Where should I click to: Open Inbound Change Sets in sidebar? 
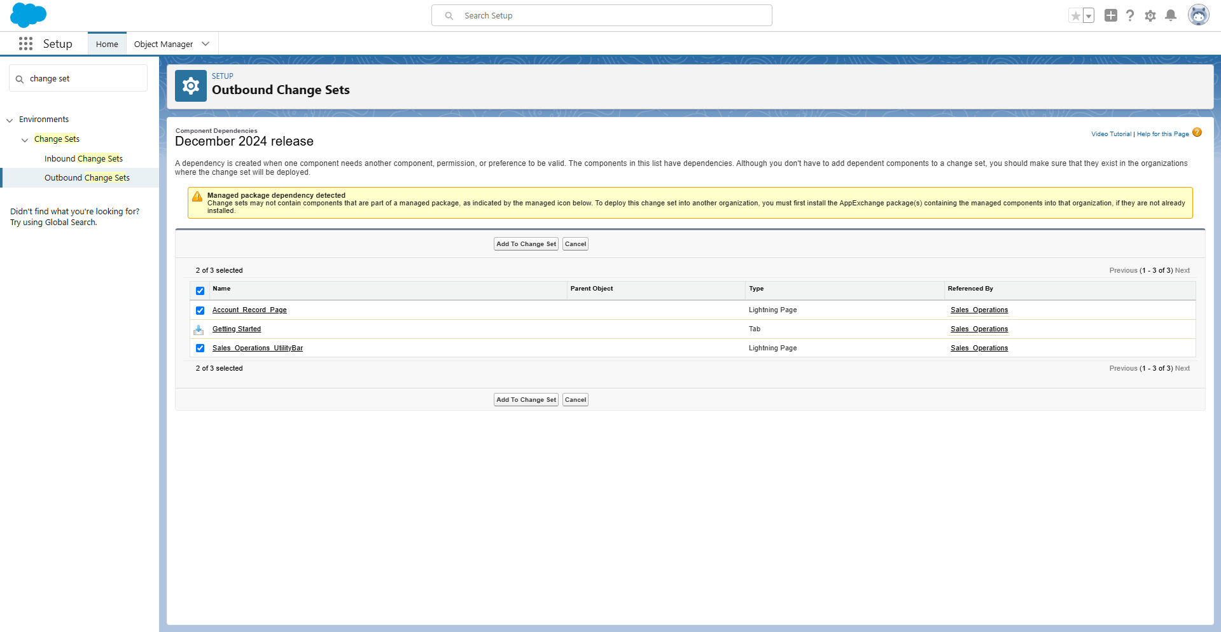pos(83,159)
